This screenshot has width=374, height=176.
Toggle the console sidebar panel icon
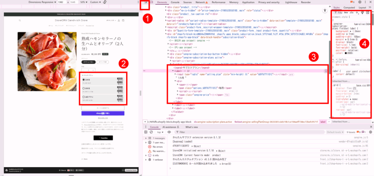coord(146,132)
